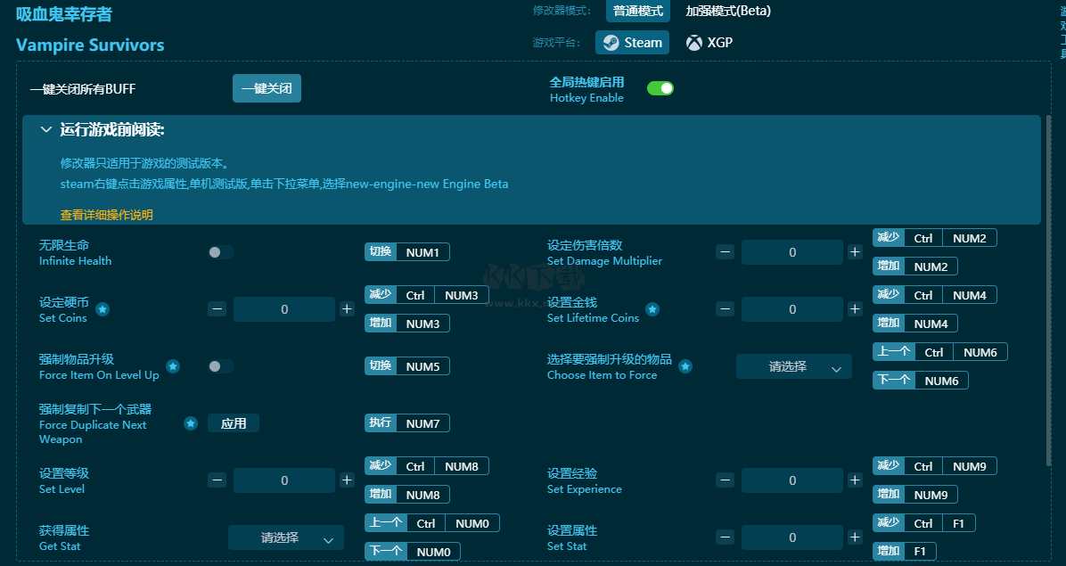The width and height of the screenshot is (1066, 566).
Task: Enable the Infinite Health toggle
Action: pos(221,252)
